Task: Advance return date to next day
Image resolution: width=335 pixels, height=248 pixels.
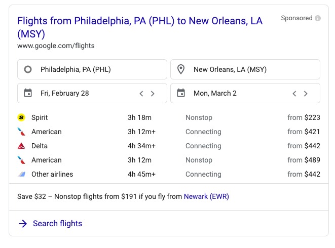Action: [306, 94]
